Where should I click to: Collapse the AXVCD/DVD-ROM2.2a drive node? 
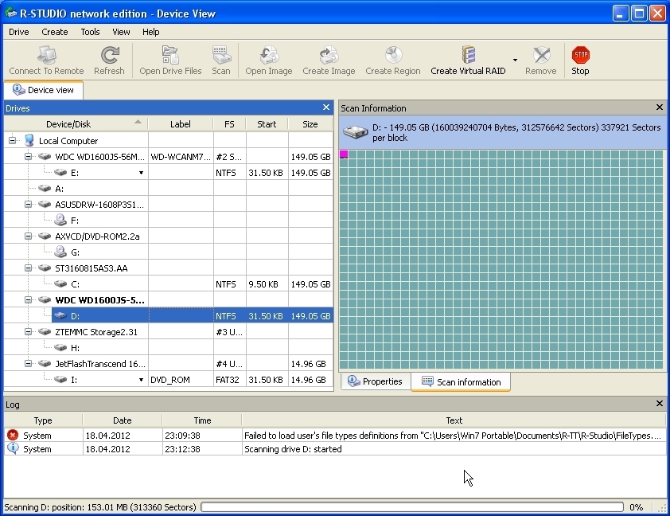28,236
